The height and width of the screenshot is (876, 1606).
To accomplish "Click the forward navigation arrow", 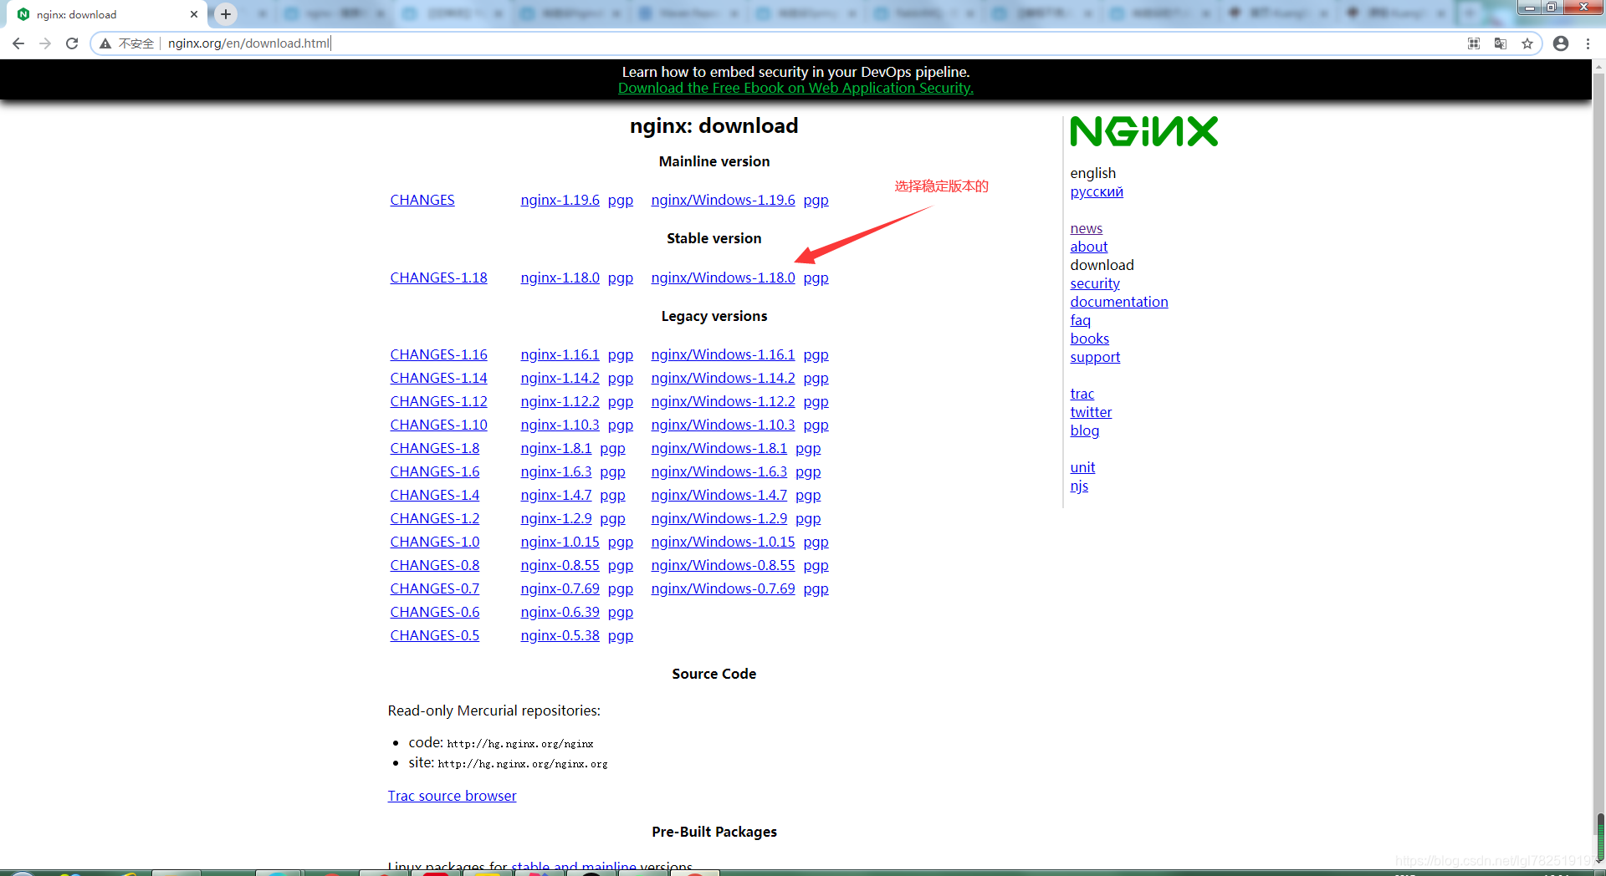I will pyautogui.click(x=45, y=43).
